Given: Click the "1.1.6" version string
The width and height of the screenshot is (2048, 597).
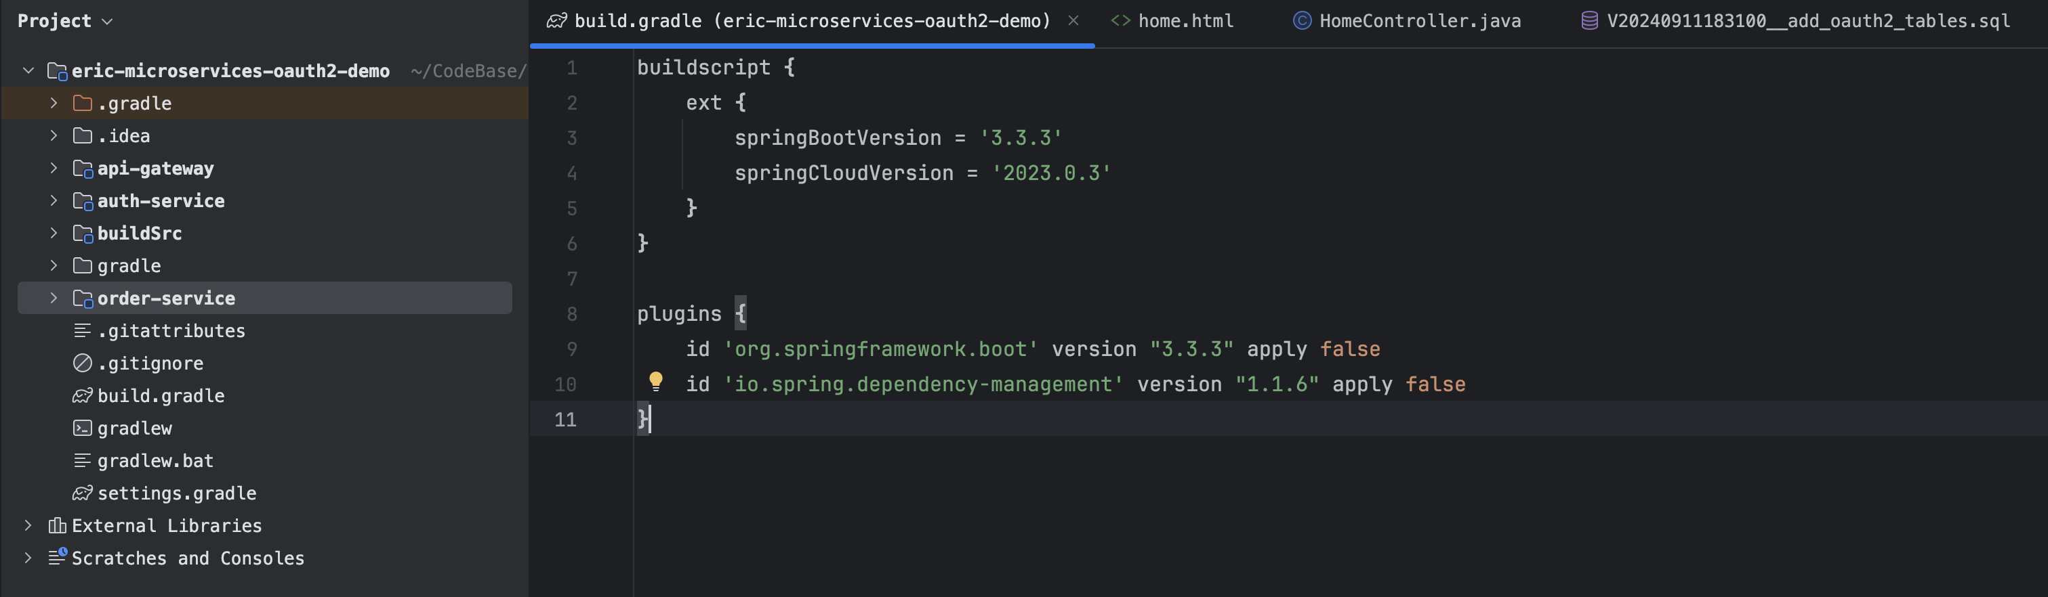Looking at the screenshot, I should 1277,384.
